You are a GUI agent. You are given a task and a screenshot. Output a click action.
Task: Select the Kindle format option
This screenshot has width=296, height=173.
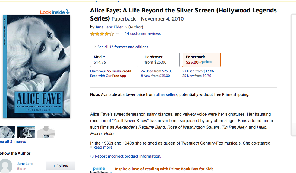coord(114,60)
